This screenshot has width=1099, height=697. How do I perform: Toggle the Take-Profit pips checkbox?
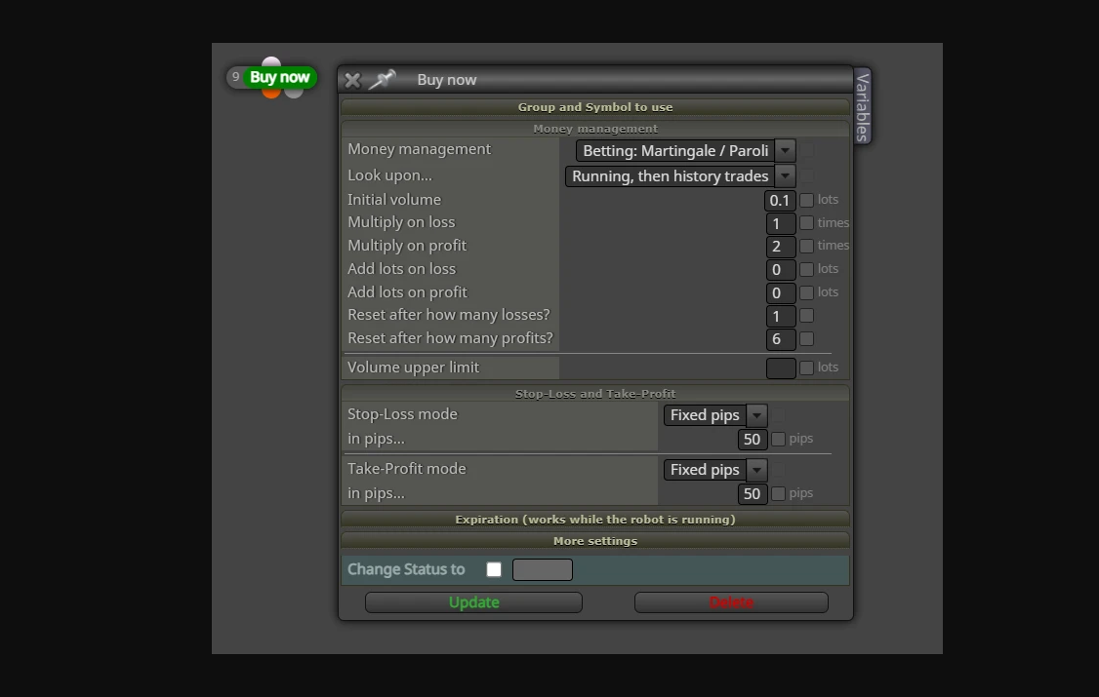pyautogui.click(x=778, y=493)
